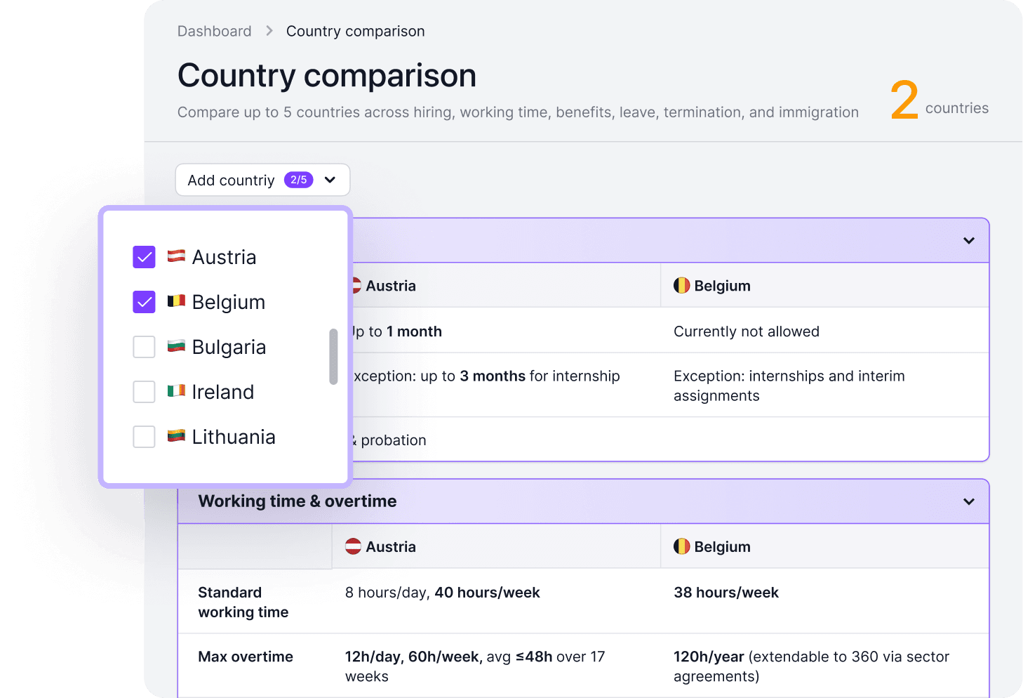Screen dimensions: 1023x698
Task: Click the Belgium flag icon in dropdown list
Action: point(176,301)
